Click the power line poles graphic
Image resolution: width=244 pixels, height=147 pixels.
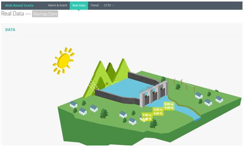pos(184,85)
